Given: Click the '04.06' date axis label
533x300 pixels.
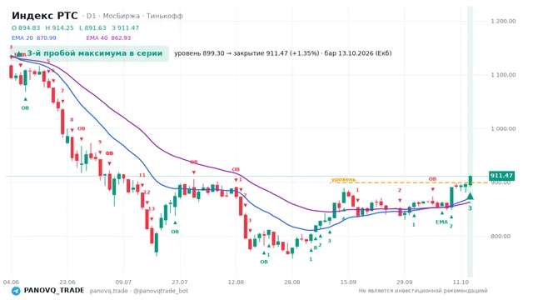Looking at the screenshot, I should [x=11, y=282].
